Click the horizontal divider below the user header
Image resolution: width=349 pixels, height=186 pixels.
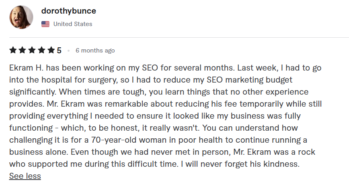(x=174, y=38)
